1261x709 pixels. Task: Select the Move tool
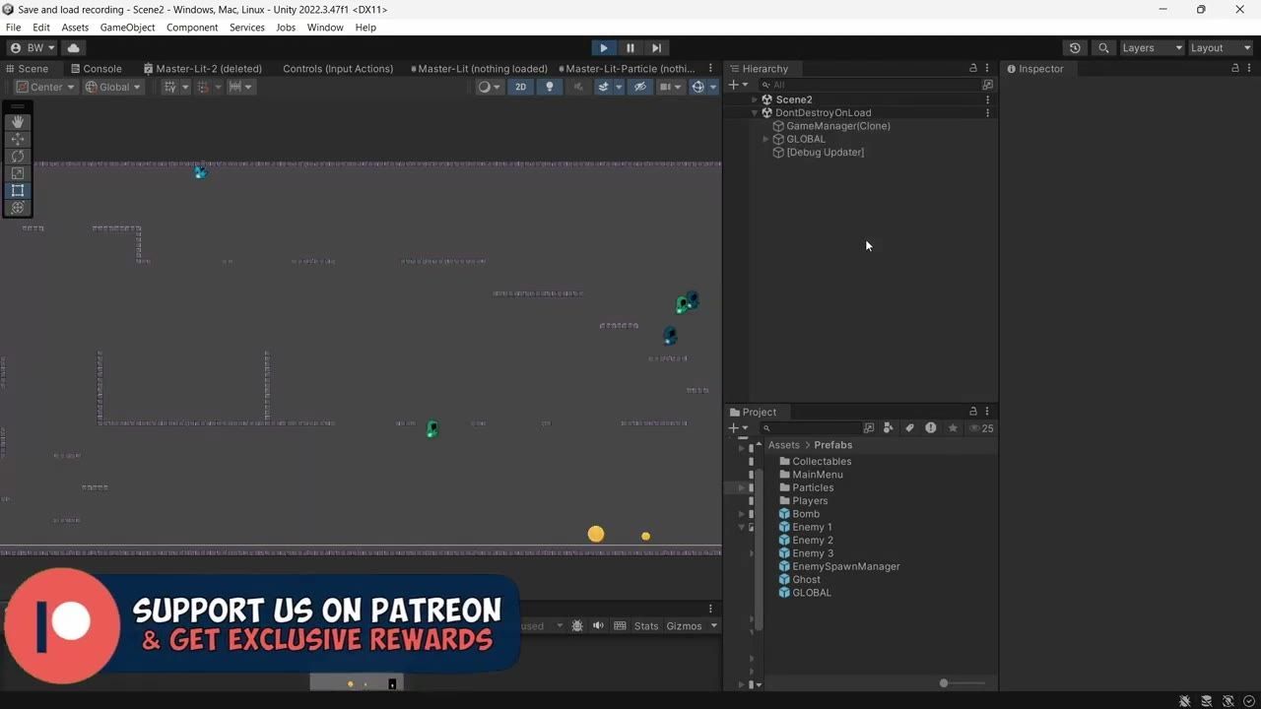coord(18,139)
